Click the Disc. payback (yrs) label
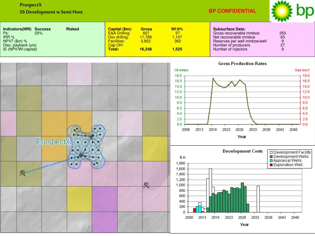 (20, 45)
